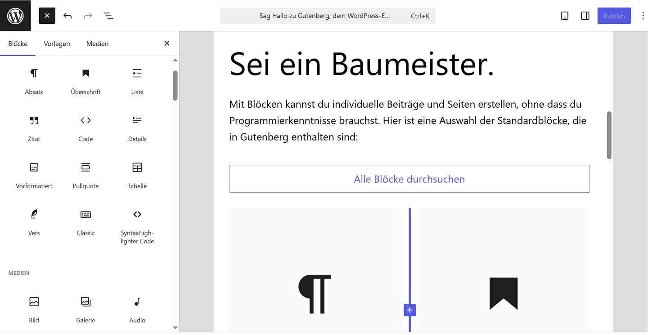Click the Publish button
Viewport: 648px width, 335px height.
[x=614, y=16]
